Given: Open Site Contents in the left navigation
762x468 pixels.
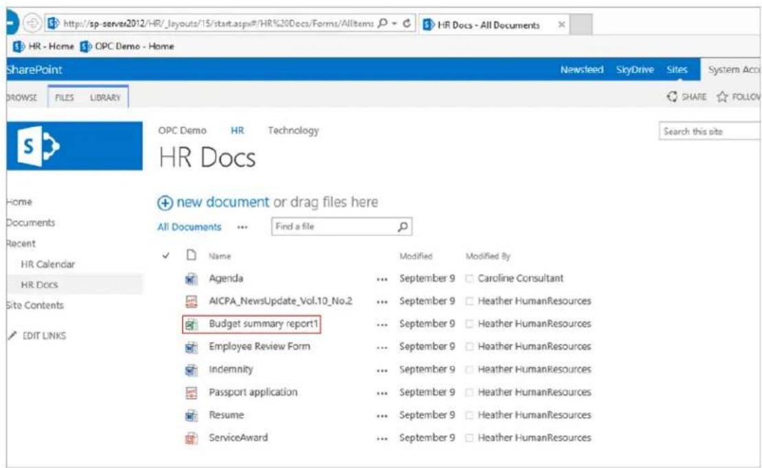Looking at the screenshot, I should click(x=34, y=305).
